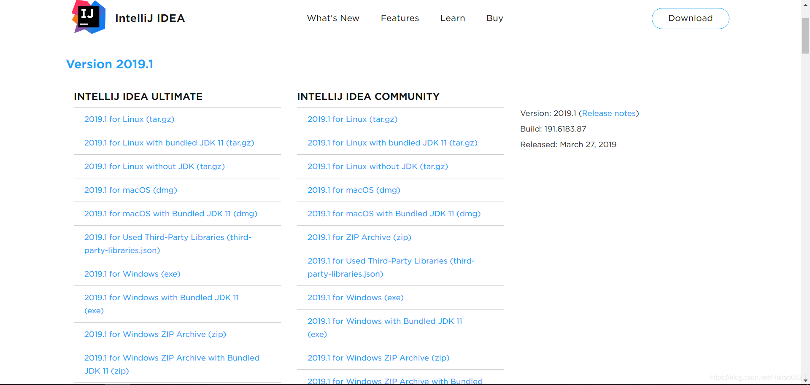This screenshot has width=810, height=385.
Task: Download Ultimate Windows ZIP with Bundled JDK 11
Action: pyautogui.click(x=172, y=364)
